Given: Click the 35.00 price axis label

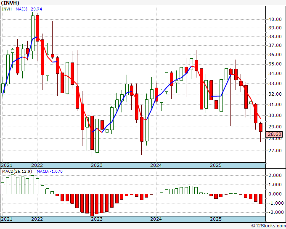Looking at the screenshot, I should point(275,64).
